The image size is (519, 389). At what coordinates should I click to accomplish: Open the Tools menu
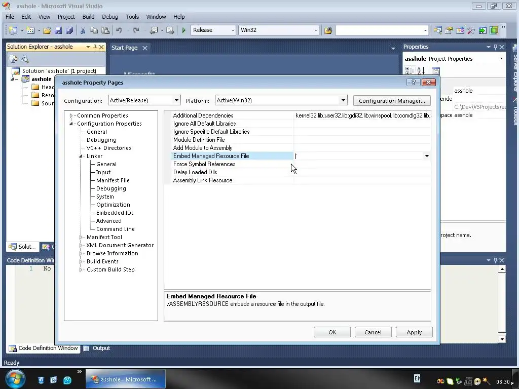132,17
